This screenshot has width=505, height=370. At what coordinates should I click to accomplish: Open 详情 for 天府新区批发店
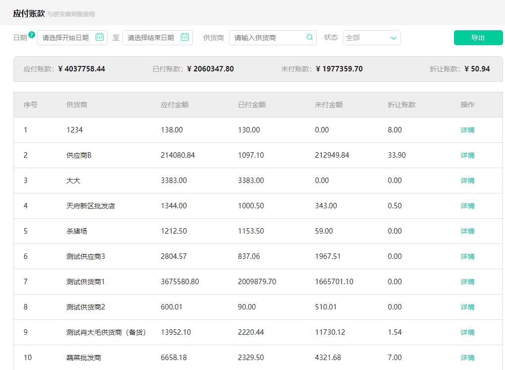466,205
